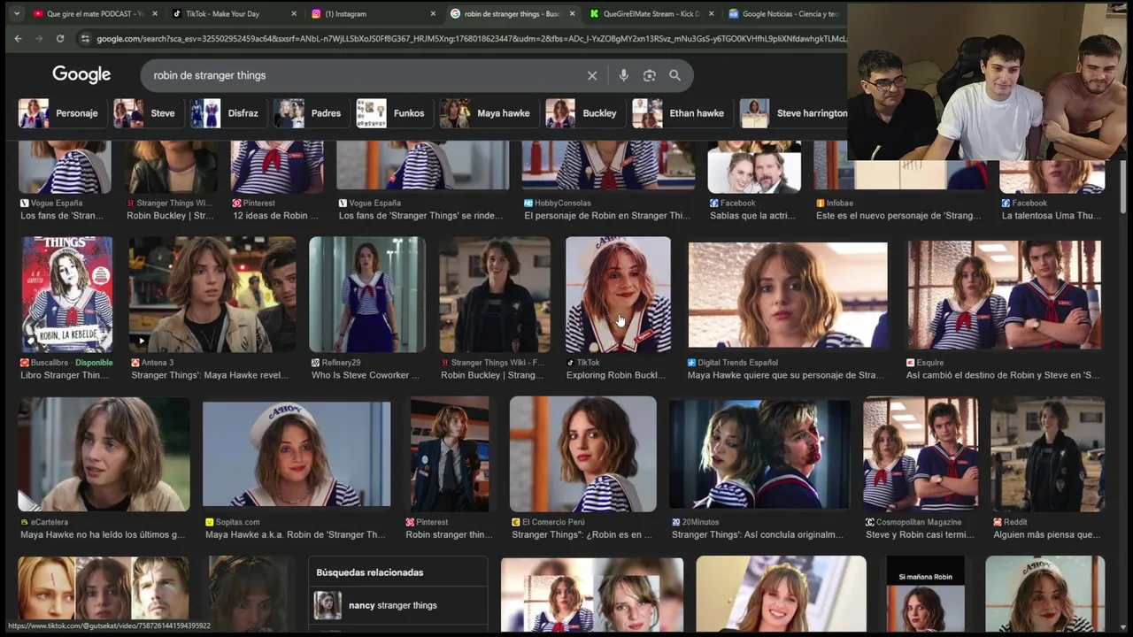The height and width of the screenshot is (637, 1133).
Task: Open Google Lens image search icon
Action: 649,75
